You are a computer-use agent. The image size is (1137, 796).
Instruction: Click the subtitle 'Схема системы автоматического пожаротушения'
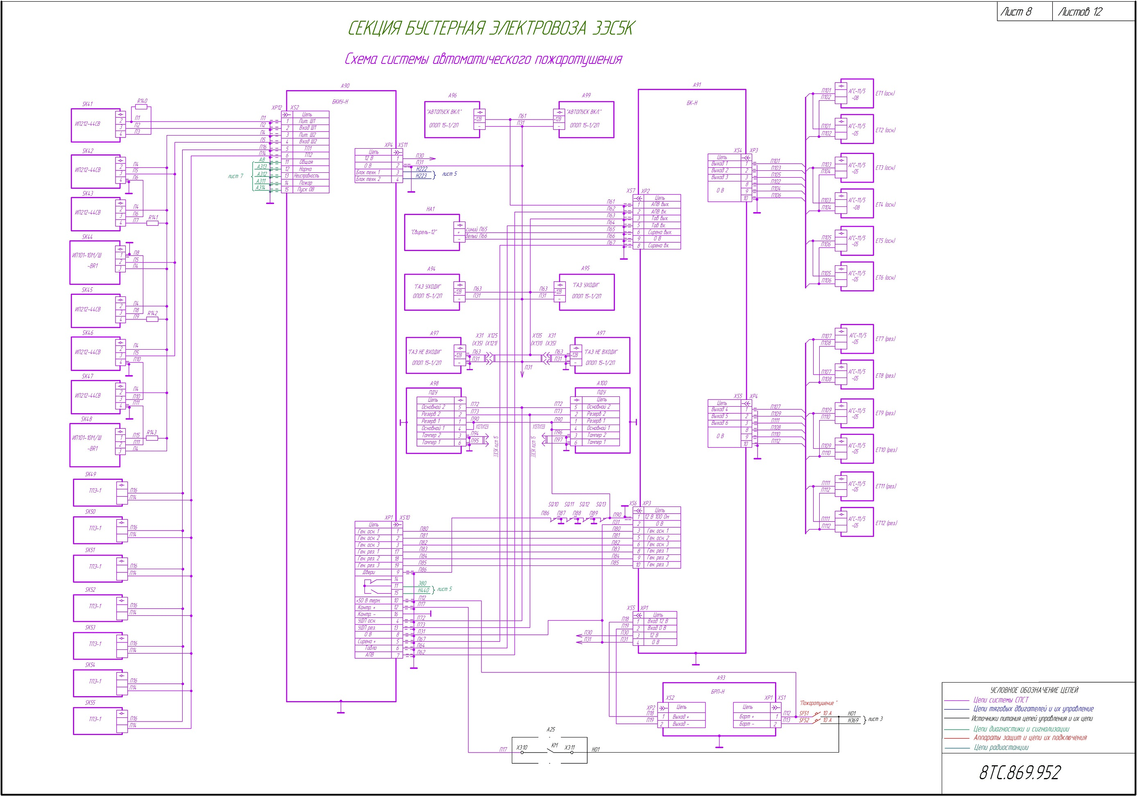[x=483, y=59]
